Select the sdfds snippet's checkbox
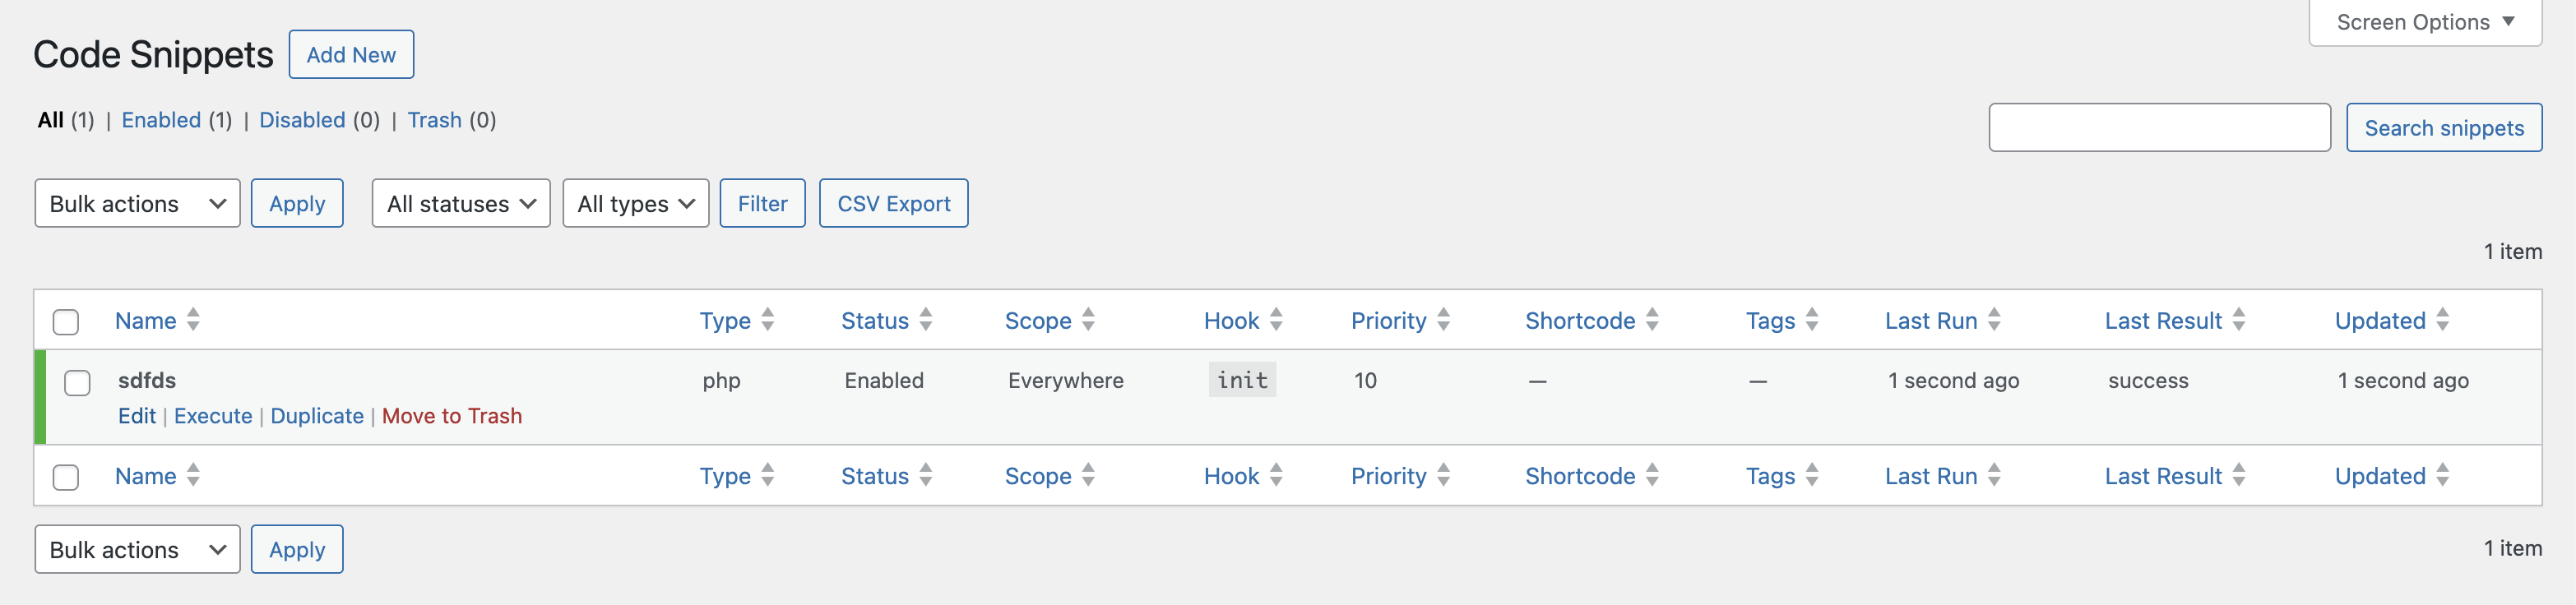Viewport: 2576px width, 605px height. point(78,381)
